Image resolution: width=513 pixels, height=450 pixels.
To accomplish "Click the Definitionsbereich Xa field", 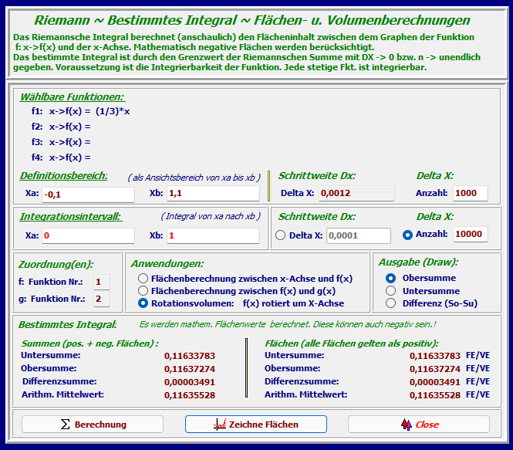I will click(x=87, y=193).
